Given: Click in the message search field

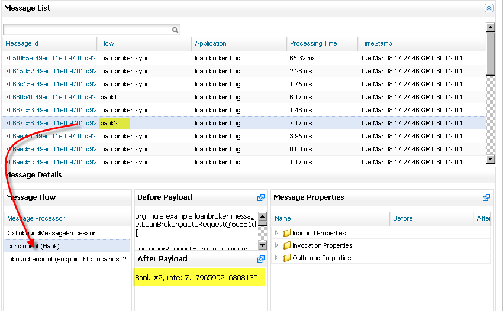Looking at the screenshot, I should point(87,30).
